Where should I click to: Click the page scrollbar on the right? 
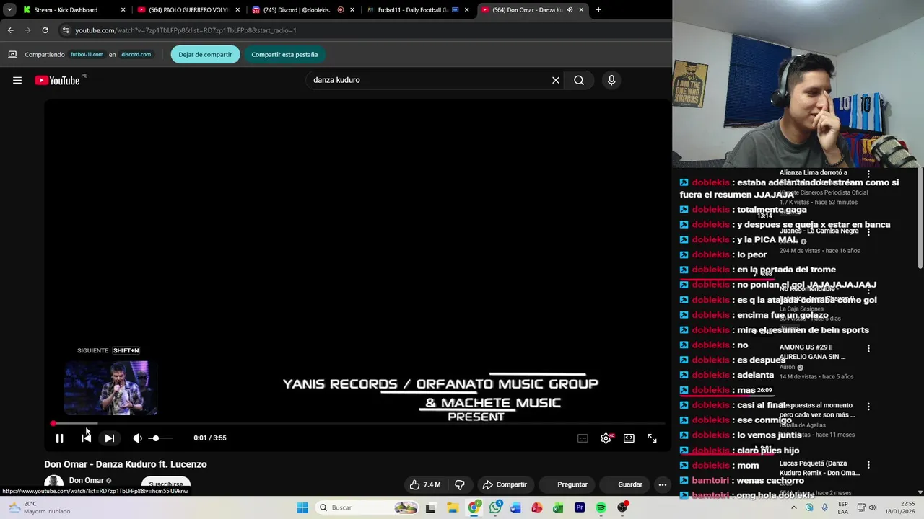[x=920, y=216]
